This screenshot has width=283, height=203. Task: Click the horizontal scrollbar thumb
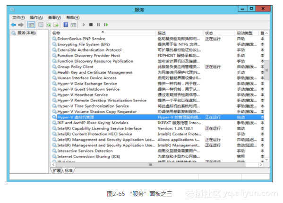150,165
